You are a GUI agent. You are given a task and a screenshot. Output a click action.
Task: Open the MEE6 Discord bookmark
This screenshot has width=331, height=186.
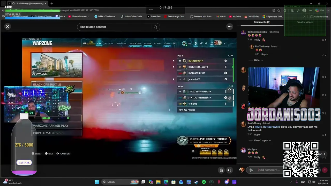click(106, 17)
